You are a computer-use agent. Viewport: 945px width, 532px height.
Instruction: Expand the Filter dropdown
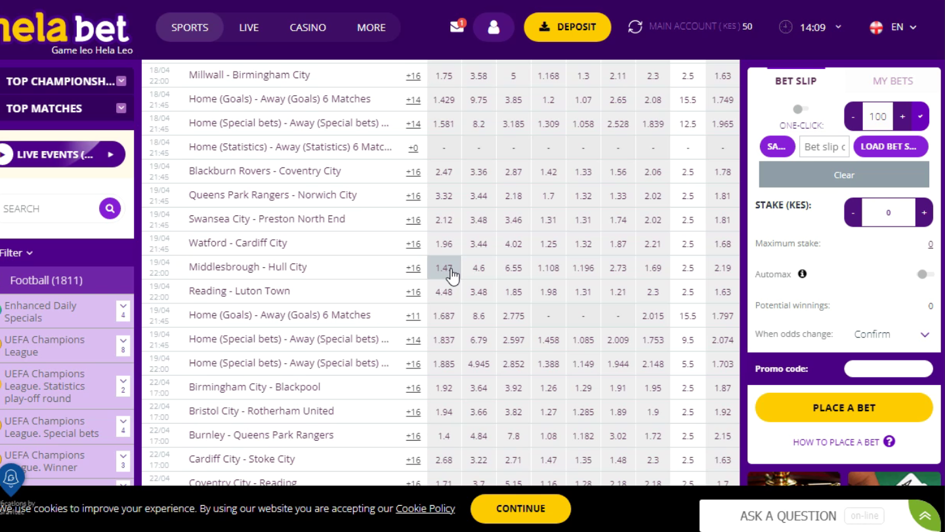click(x=17, y=253)
